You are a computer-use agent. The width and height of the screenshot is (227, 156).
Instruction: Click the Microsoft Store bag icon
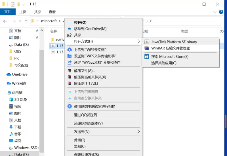pos(147,57)
